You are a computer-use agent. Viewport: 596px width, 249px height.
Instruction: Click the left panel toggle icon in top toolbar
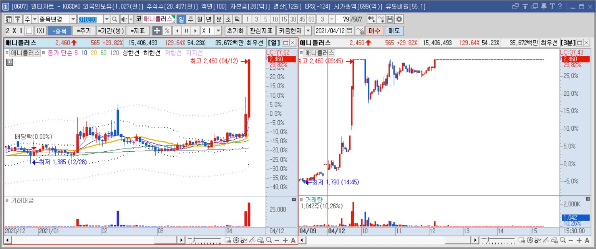click(8, 19)
